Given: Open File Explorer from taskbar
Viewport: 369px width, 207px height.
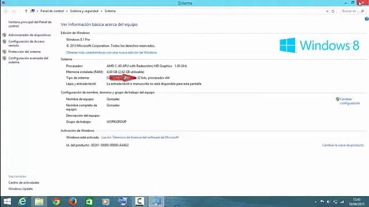Looking at the screenshot, I should (x=39, y=202).
